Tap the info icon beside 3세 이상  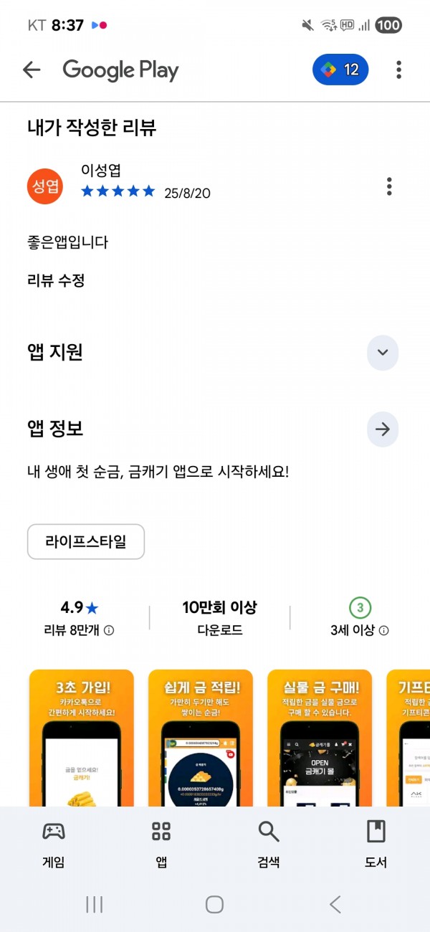(384, 631)
